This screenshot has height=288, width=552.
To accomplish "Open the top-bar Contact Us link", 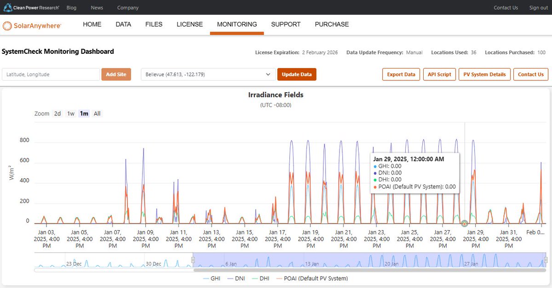I will pos(506,8).
